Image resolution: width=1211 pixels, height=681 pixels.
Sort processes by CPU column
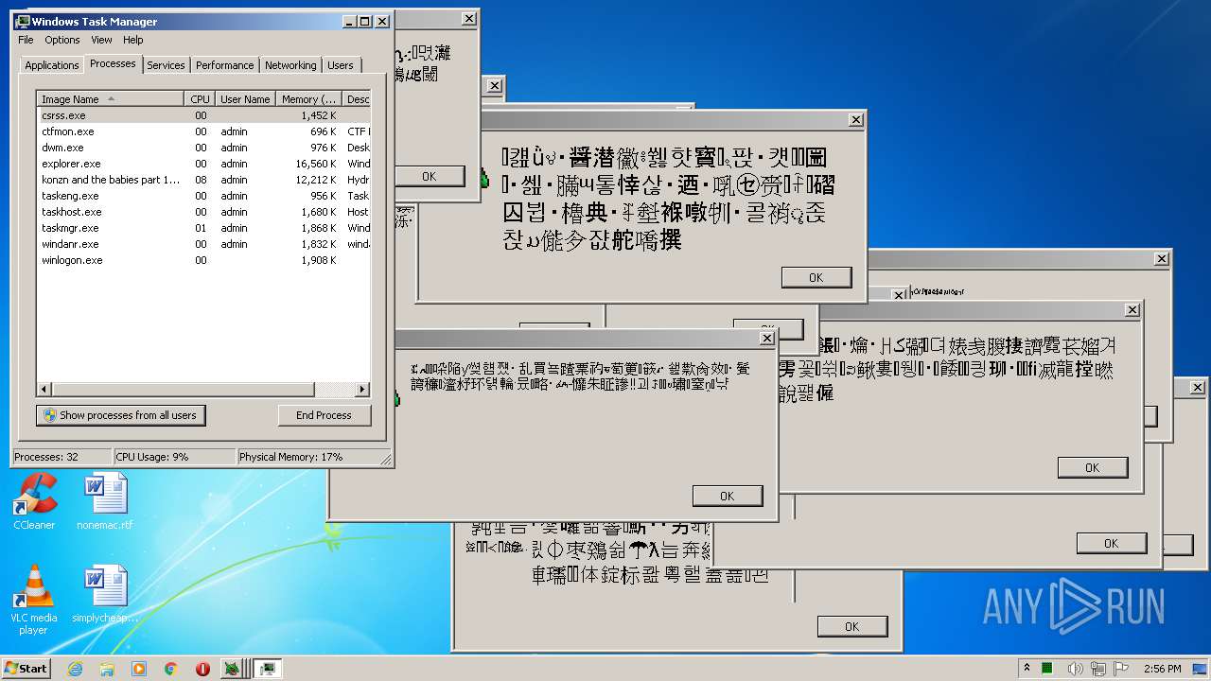click(200, 98)
